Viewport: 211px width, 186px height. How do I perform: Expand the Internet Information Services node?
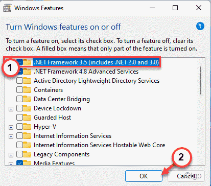point(11,136)
